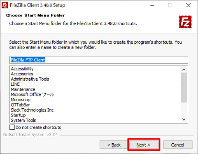
Task: Select the Accessibility folder
Action: 22,69
